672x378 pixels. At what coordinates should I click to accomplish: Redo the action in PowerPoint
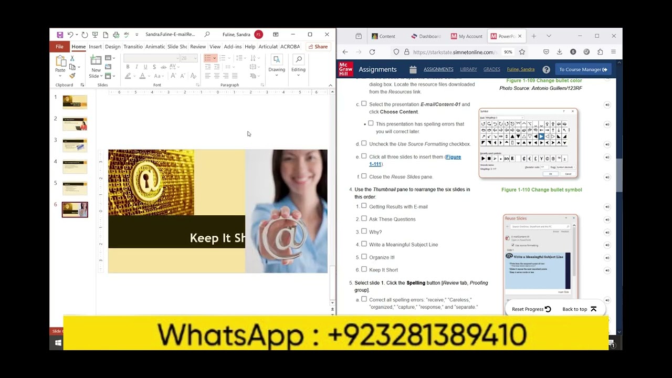85,35
